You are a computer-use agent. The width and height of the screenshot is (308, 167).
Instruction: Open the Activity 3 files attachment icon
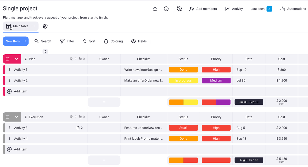click(x=78, y=128)
